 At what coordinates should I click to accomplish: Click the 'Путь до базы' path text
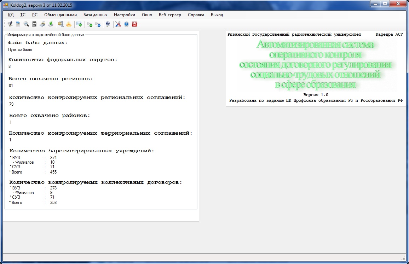tap(20, 49)
